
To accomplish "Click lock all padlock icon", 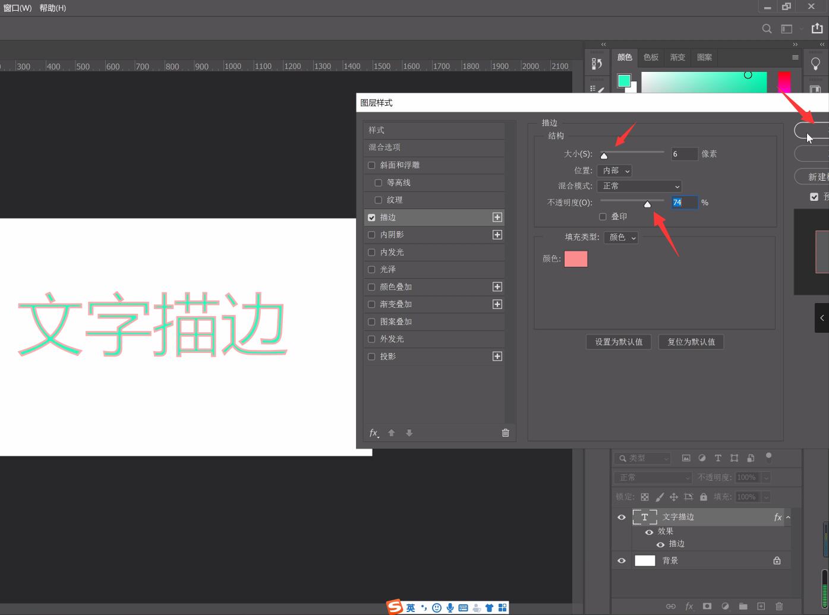I will click(x=704, y=497).
